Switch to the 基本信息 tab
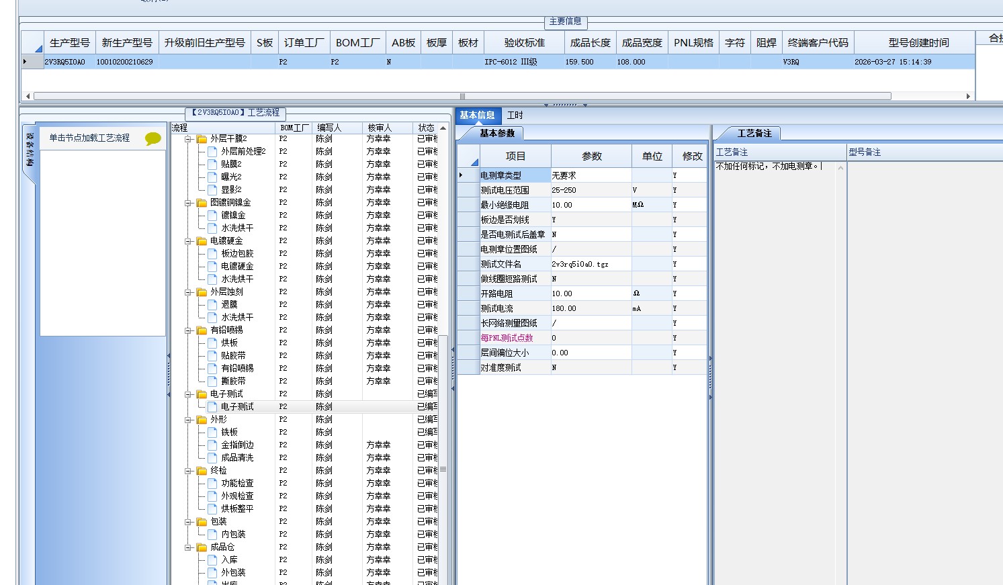The width and height of the screenshot is (1003, 585). click(477, 116)
